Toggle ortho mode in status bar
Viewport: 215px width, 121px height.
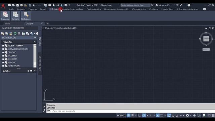coord(140,116)
